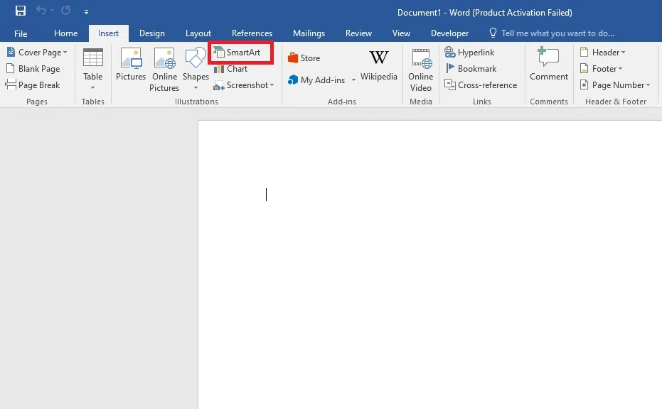Image resolution: width=662 pixels, height=409 pixels.
Task: Insert a Hyperlink
Action: [x=469, y=53]
